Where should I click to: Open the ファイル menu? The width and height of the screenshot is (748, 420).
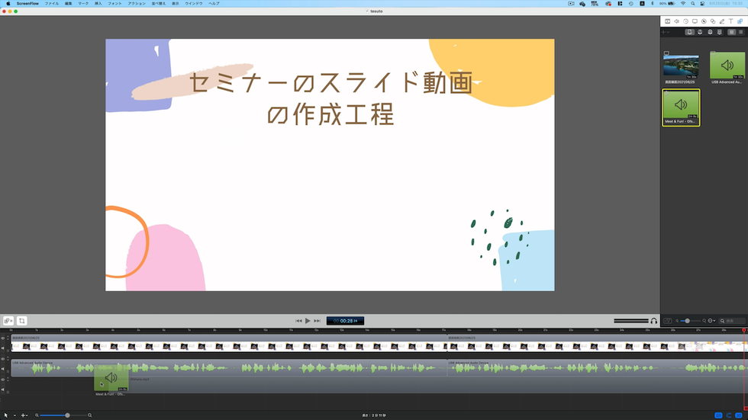click(x=52, y=3)
